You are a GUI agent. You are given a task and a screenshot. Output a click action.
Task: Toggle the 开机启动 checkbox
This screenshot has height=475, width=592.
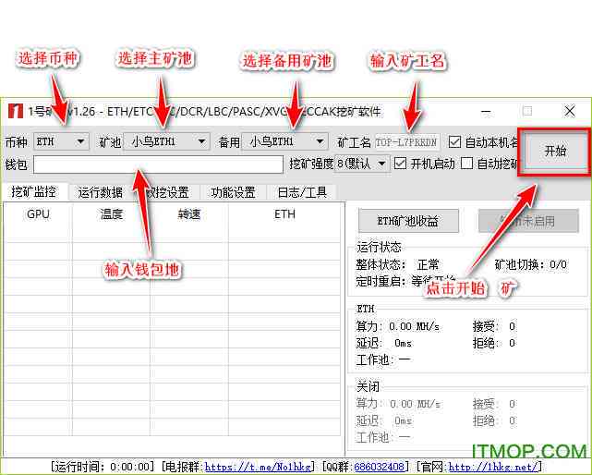click(400, 164)
